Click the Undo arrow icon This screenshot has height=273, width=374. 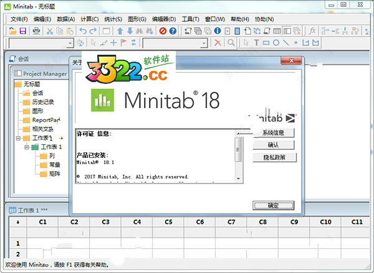(x=82, y=31)
